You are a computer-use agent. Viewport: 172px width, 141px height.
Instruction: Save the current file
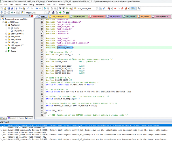9,8
